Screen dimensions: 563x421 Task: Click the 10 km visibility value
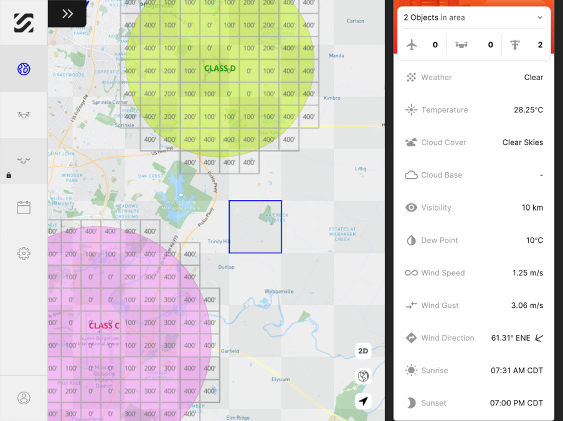pos(532,207)
